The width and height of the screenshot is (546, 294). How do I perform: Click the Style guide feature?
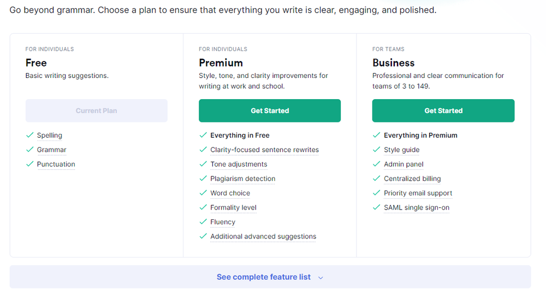click(x=401, y=150)
